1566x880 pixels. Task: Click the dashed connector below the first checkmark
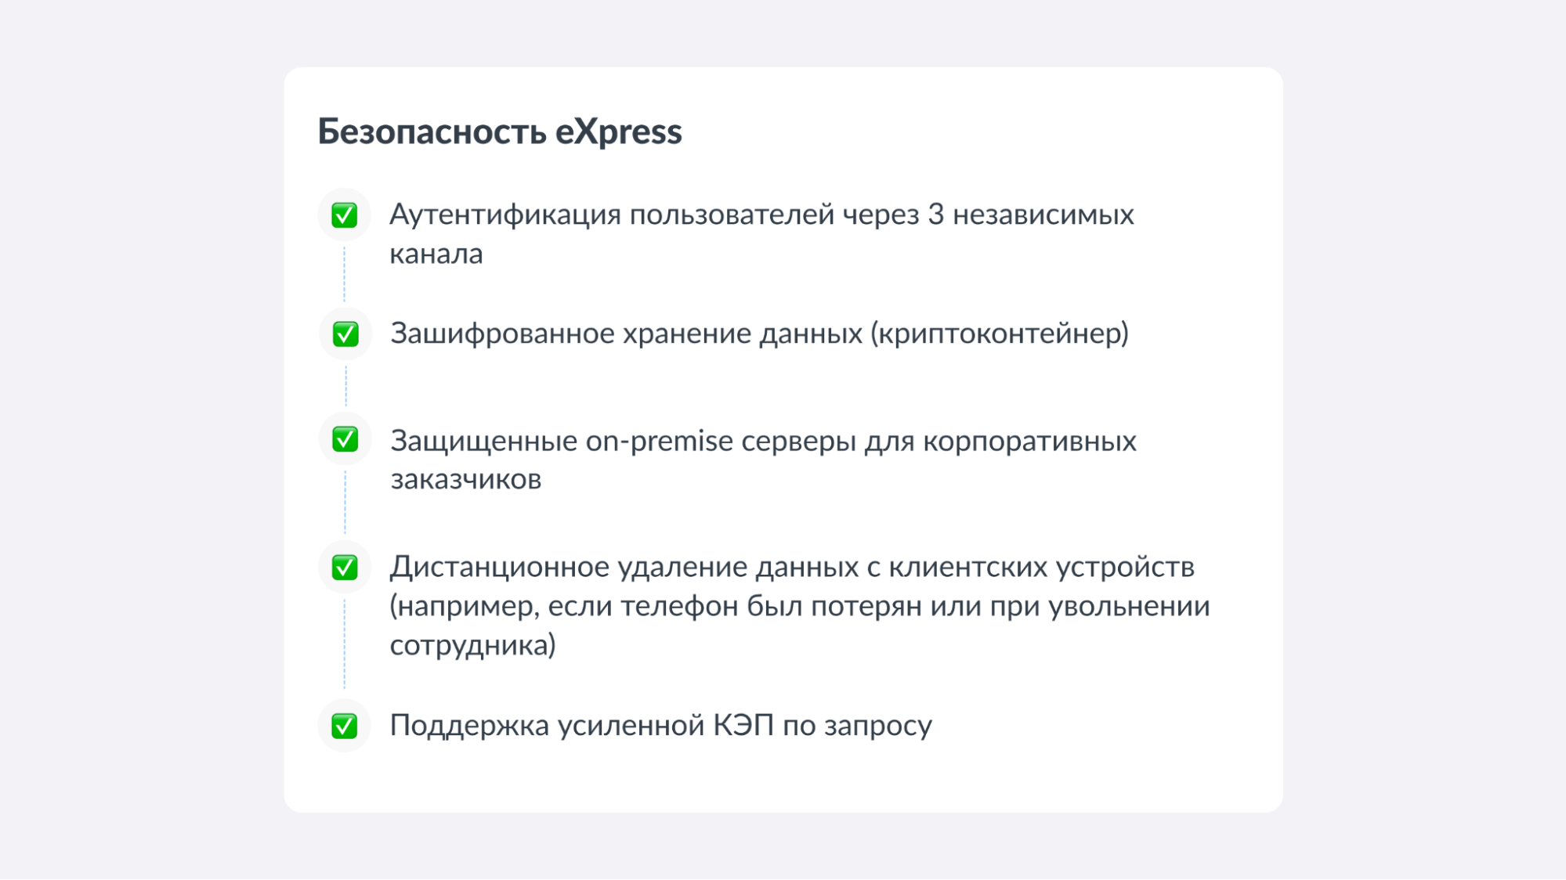pos(344,274)
